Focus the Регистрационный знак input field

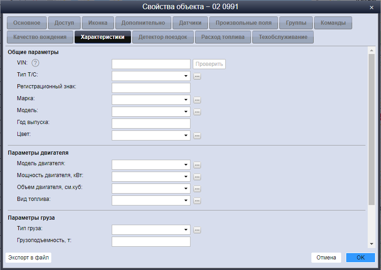point(151,88)
